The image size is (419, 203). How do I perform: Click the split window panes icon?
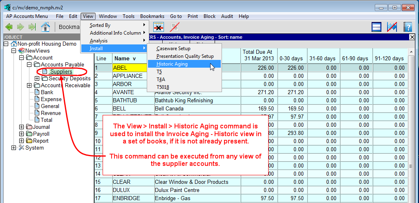point(376,27)
